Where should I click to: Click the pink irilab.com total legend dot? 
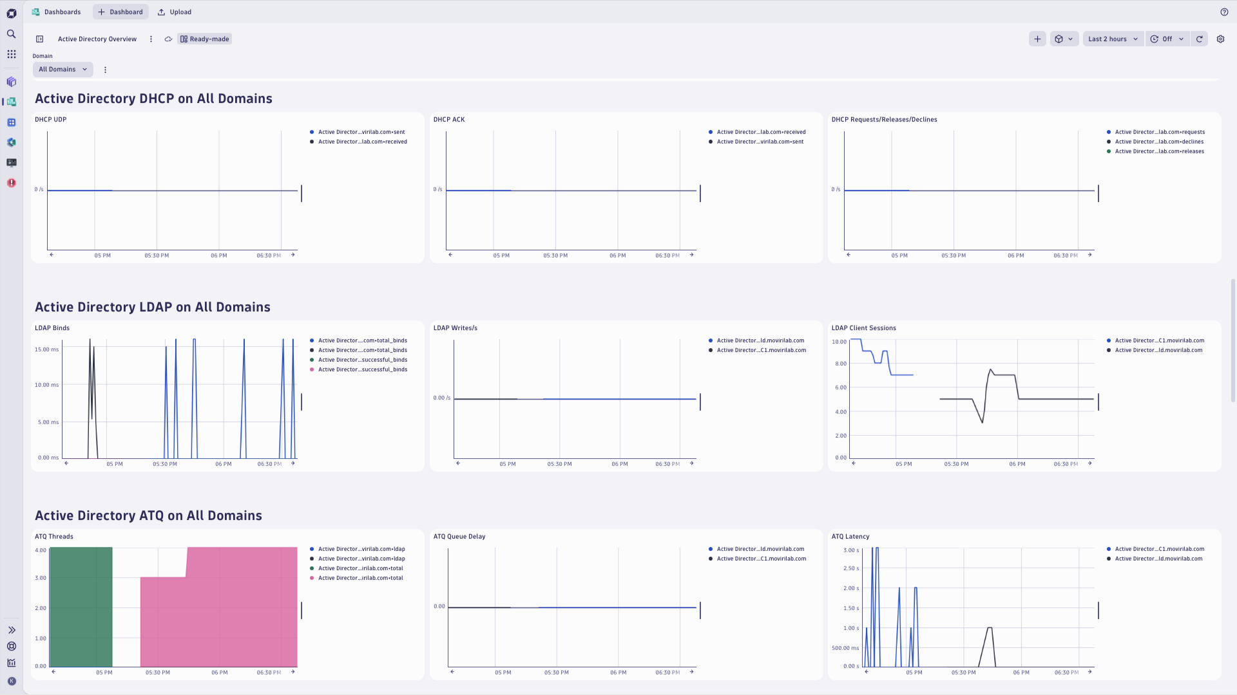point(312,578)
